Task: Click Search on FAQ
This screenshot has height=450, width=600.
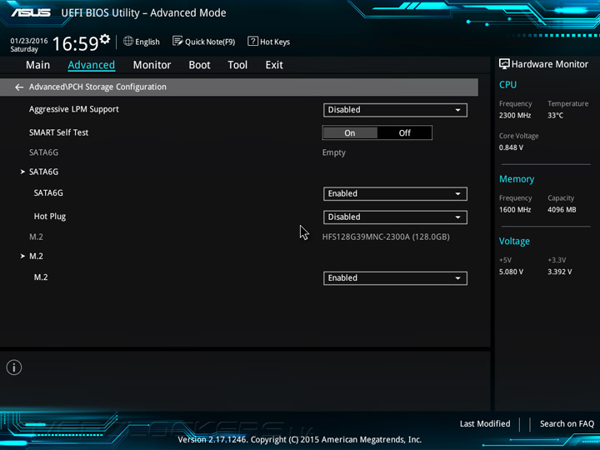Action: [x=567, y=423]
